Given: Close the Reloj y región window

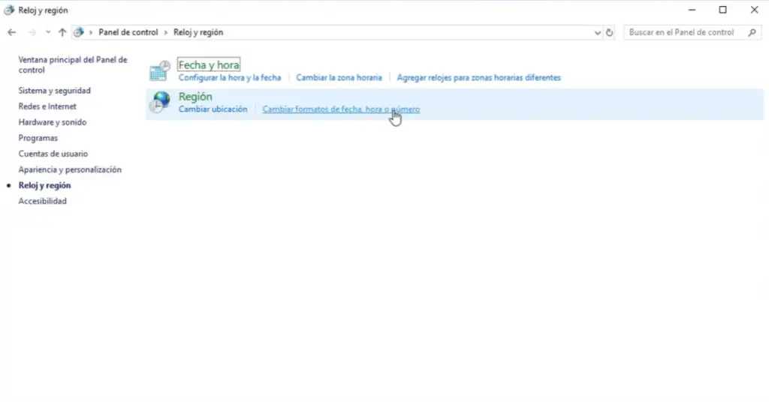Looking at the screenshot, I should pos(754,10).
